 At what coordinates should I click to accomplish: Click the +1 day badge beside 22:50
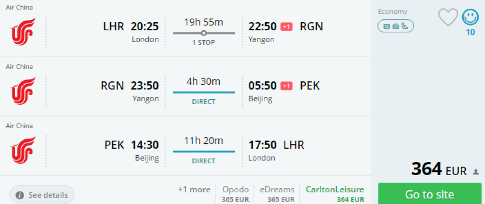click(287, 27)
